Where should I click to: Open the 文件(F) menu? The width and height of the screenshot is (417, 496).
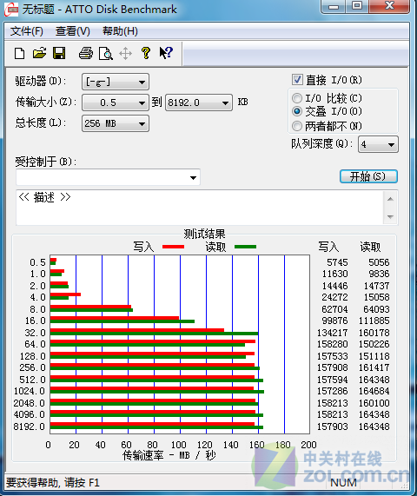[x=27, y=31]
